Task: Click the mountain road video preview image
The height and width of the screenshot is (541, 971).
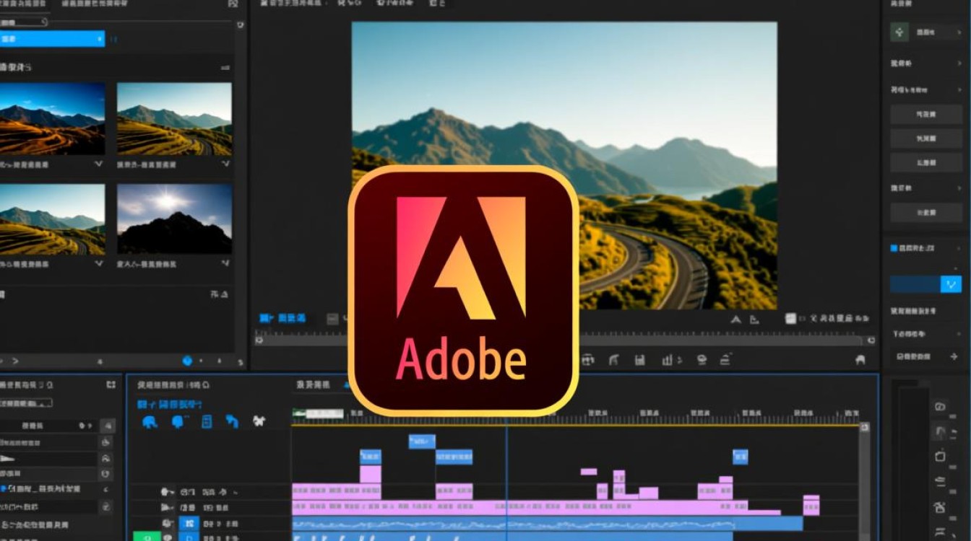Action: 564,165
